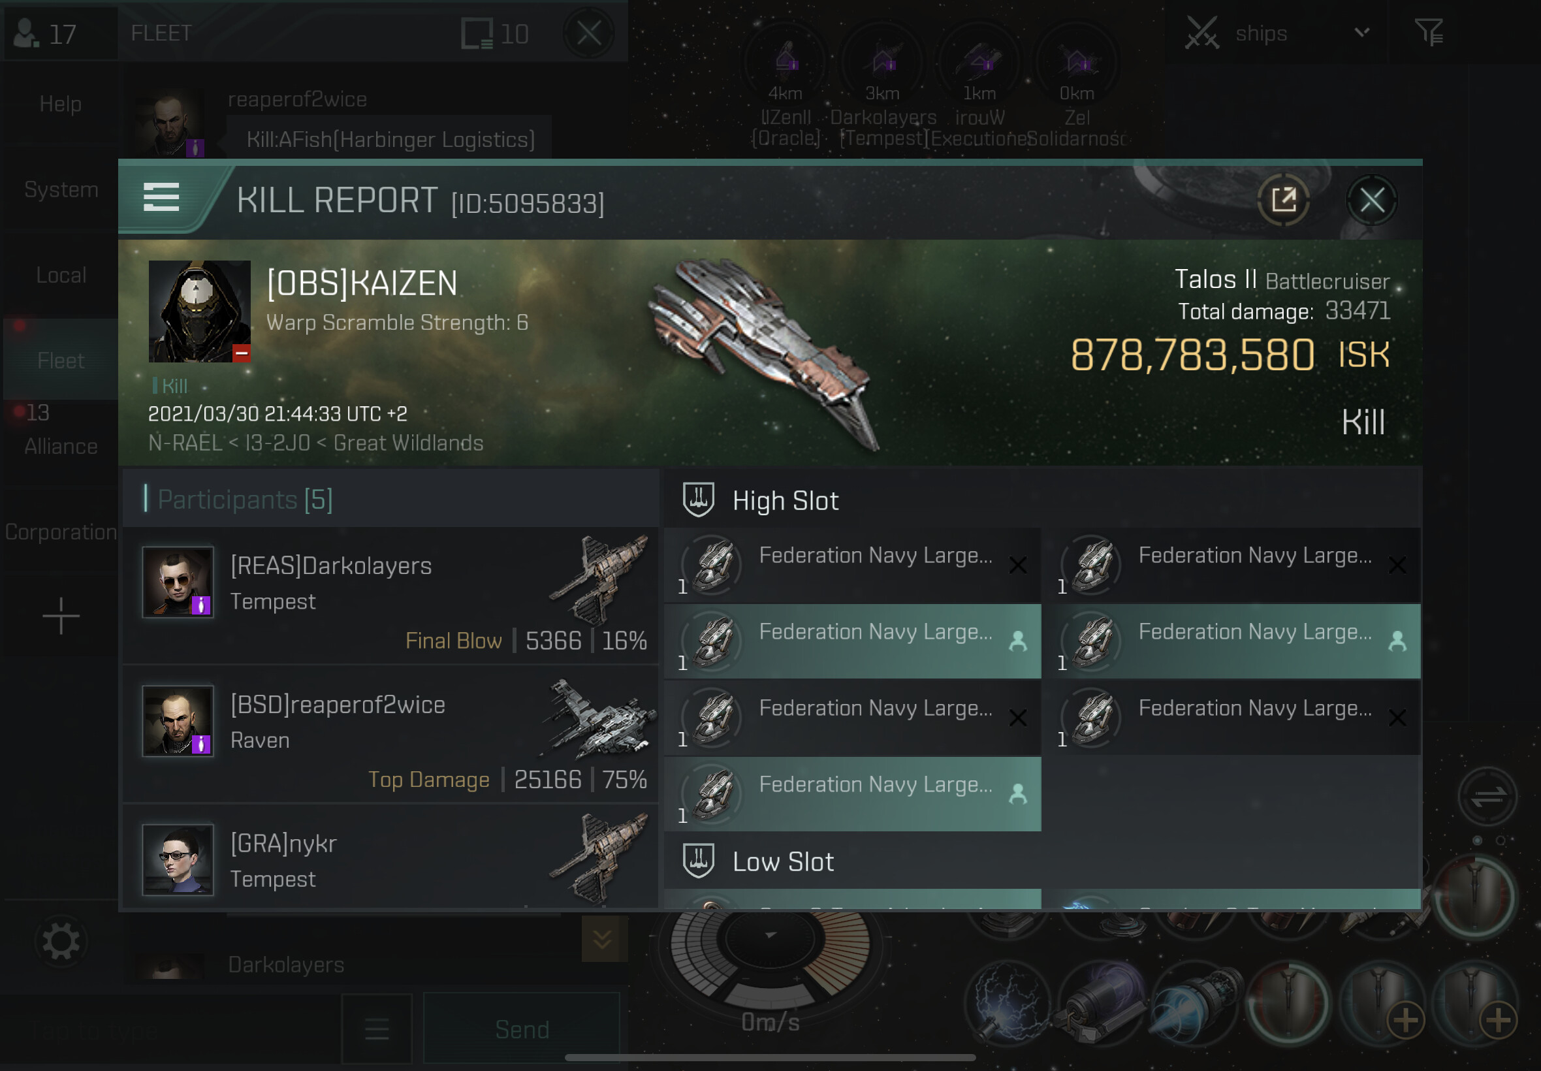The width and height of the screenshot is (1541, 1071).
Task: Click the Send button
Action: (522, 1028)
